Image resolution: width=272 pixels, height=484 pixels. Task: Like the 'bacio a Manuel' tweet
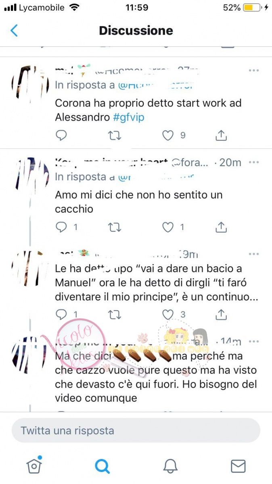pyautogui.click(x=168, y=314)
